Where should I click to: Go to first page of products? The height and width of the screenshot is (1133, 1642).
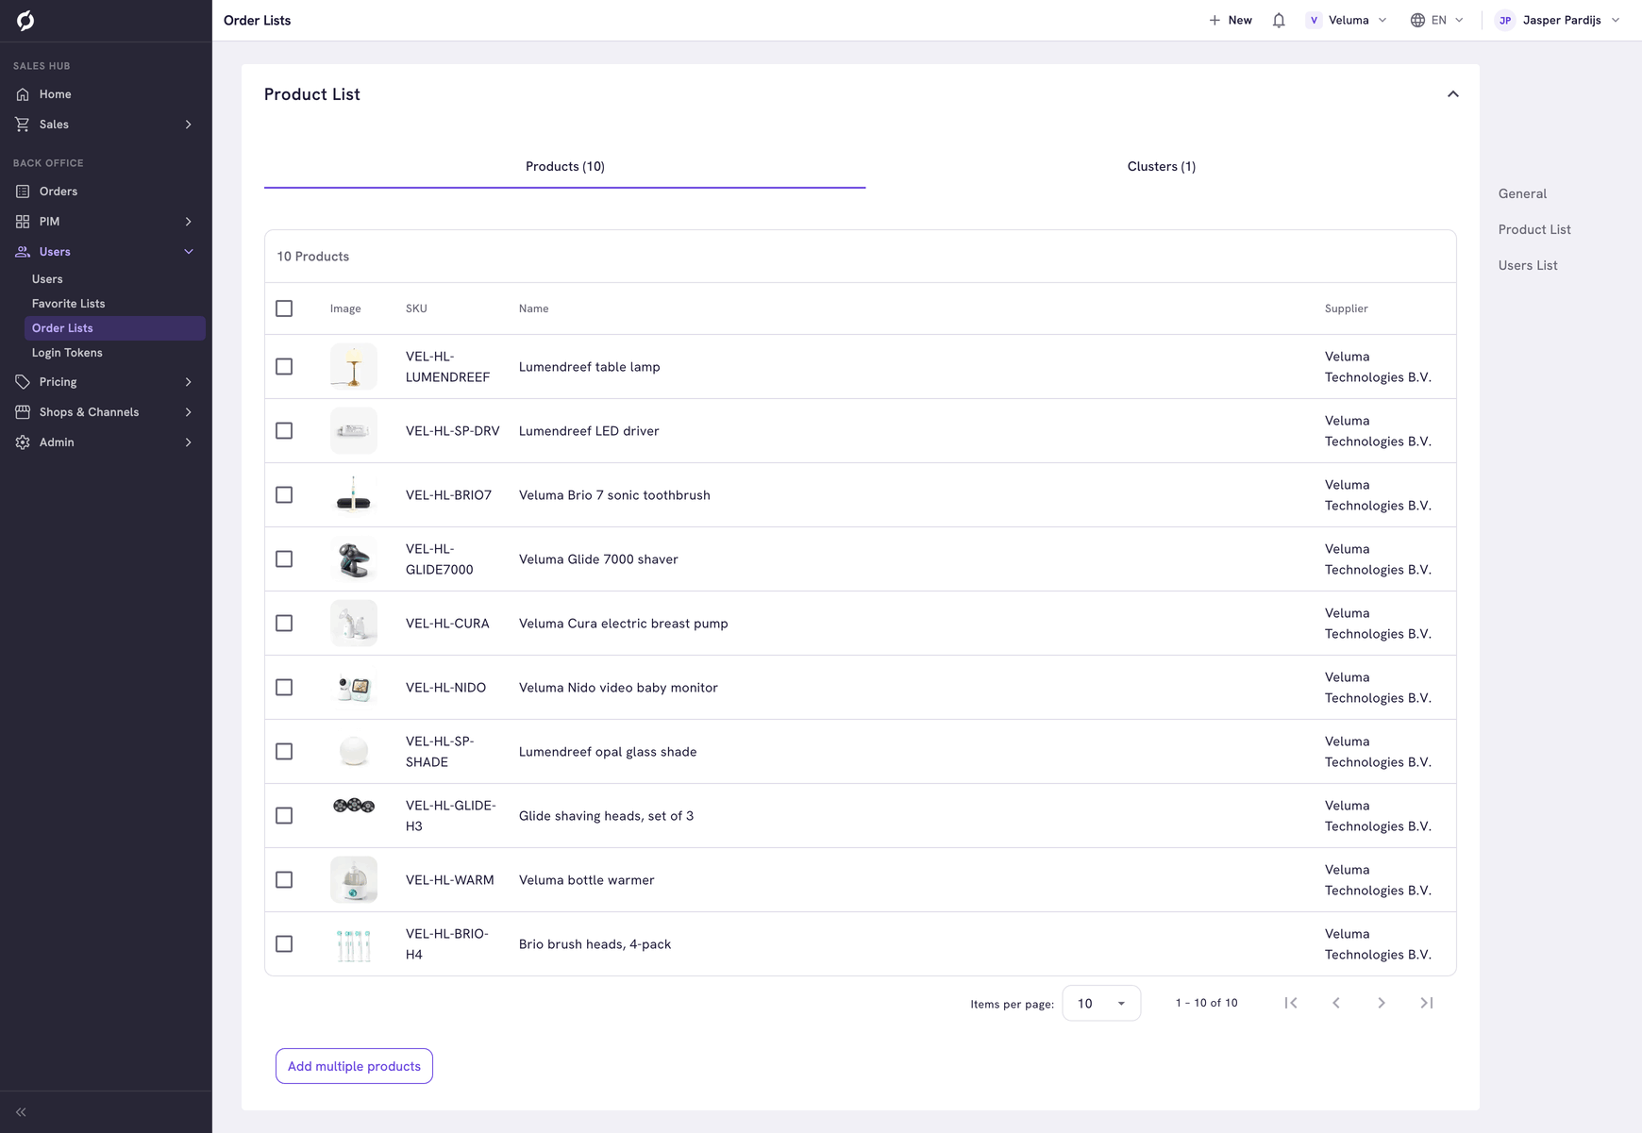pyautogui.click(x=1291, y=1003)
